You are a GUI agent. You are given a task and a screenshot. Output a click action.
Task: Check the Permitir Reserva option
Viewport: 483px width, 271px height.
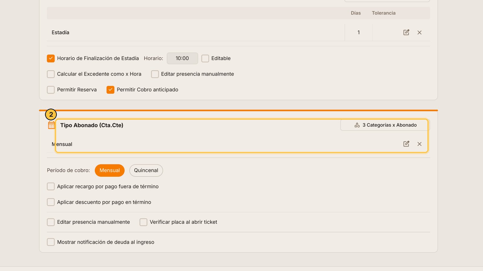click(x=51, y=90)
